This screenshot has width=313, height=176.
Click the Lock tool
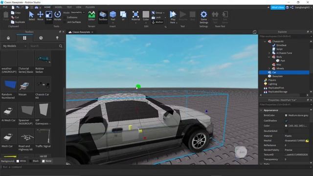tap(156, 18)
